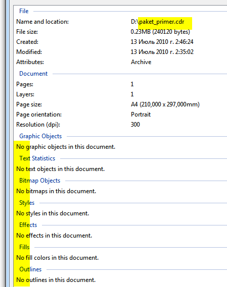Click the 'Created:' label

point(27,42)
